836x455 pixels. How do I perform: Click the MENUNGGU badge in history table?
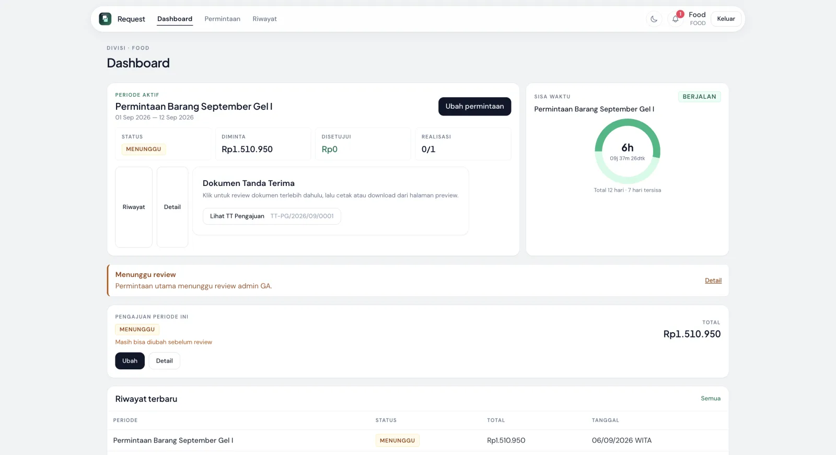[398, 440]
